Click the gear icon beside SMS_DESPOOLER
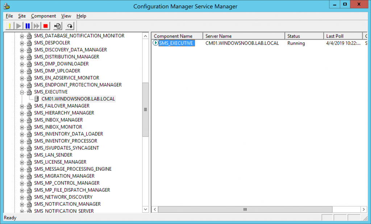This screenshot has height=224, width=371. point(29,42)
